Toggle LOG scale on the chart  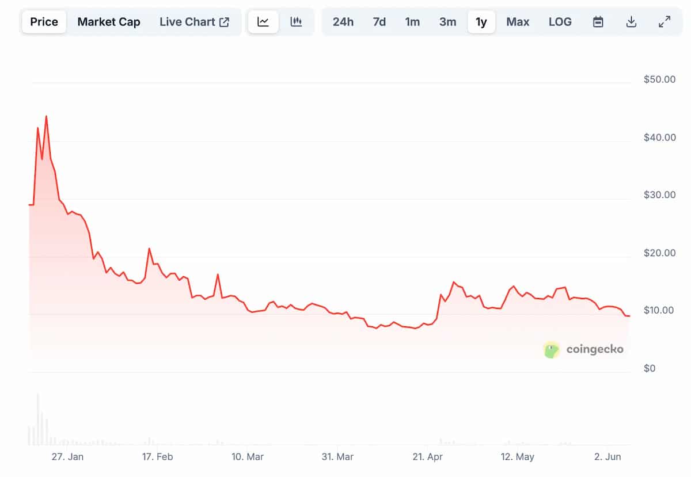pos(560,22)
